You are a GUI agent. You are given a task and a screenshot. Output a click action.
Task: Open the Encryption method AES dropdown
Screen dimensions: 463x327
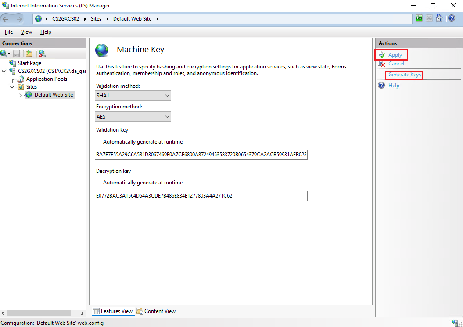133,116
